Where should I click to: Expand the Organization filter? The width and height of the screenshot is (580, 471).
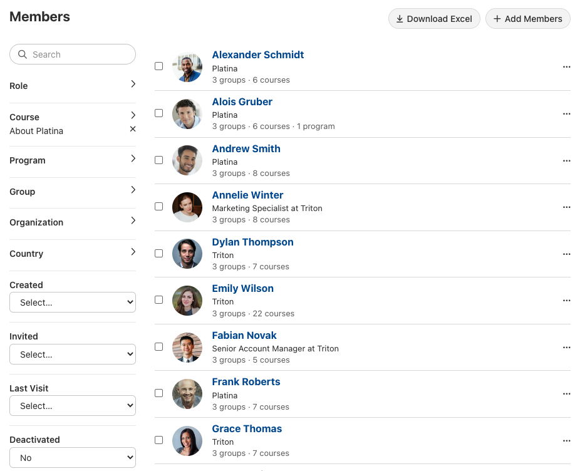coord(73,222)
